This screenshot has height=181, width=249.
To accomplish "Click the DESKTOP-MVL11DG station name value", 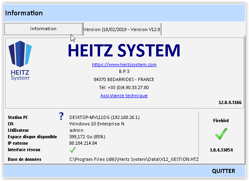I will pyautogui.click(x=105, y=117).
